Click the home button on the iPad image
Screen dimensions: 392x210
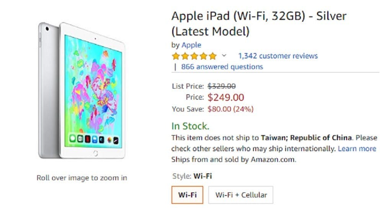point(95,153)
